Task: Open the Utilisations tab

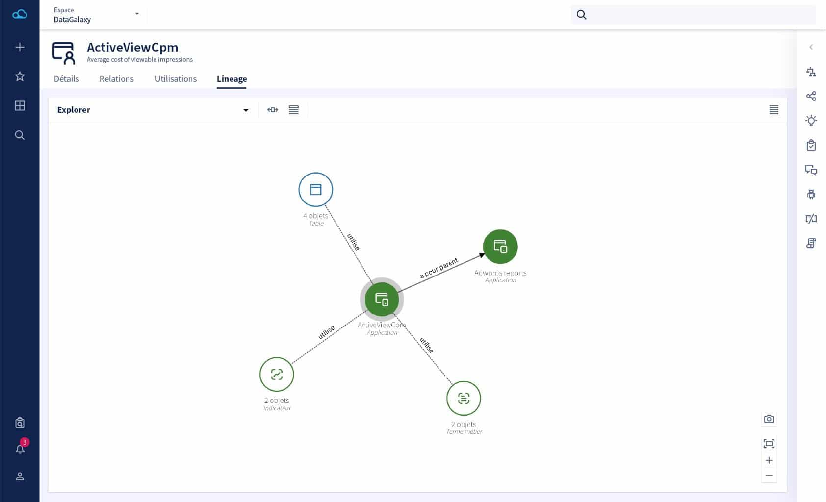Action: click(175, 79)
